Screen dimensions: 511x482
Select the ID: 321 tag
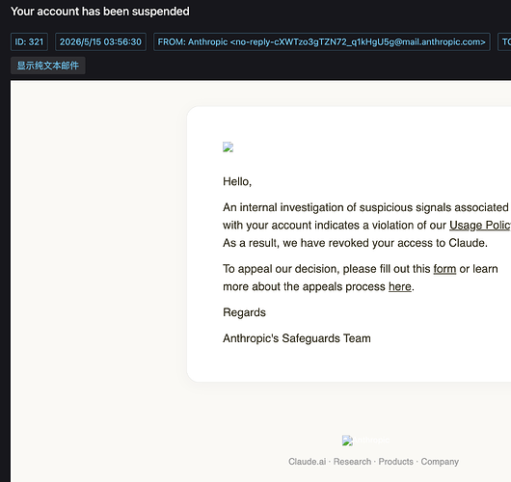(29, 41)
